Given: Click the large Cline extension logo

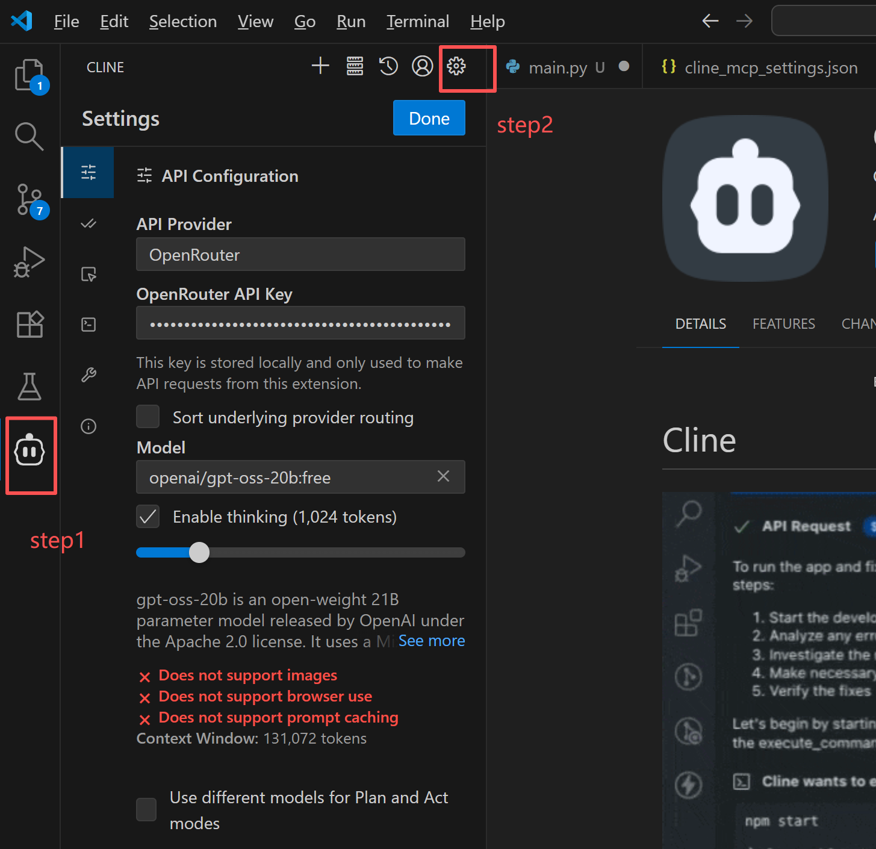Looking at the screenshot, I should [745, 199].
